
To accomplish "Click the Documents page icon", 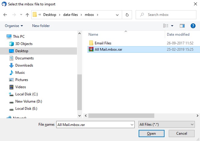I will tap(11, 58).
